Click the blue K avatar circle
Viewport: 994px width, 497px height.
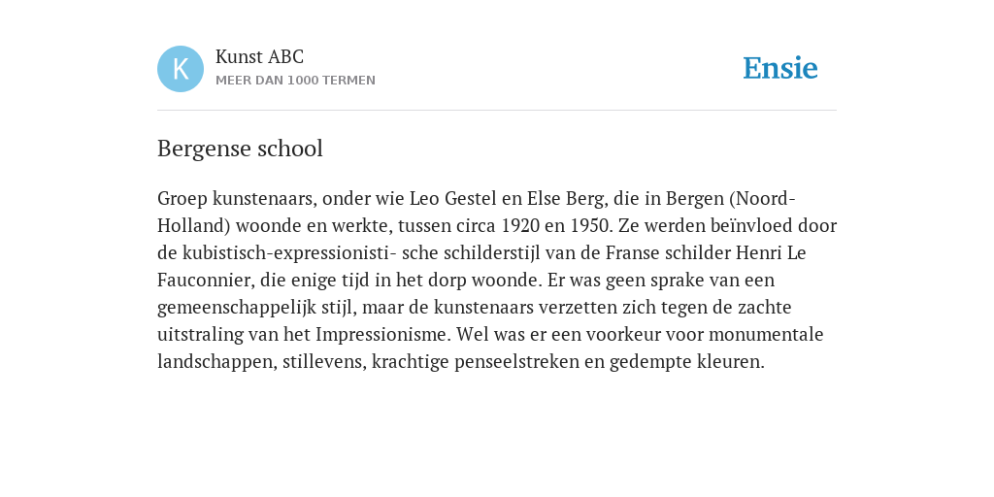[x=181, y=69]
